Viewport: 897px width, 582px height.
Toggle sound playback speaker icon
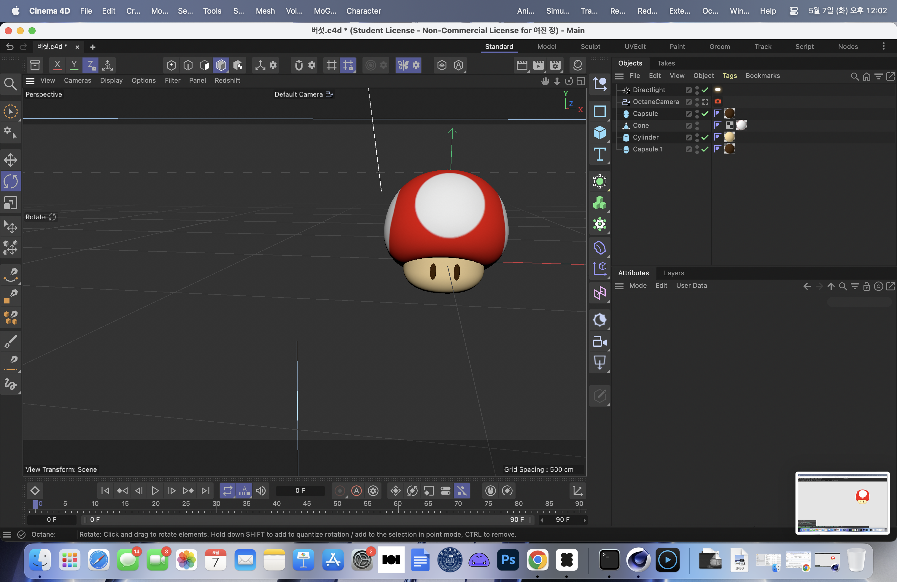(x=261, y=490)
